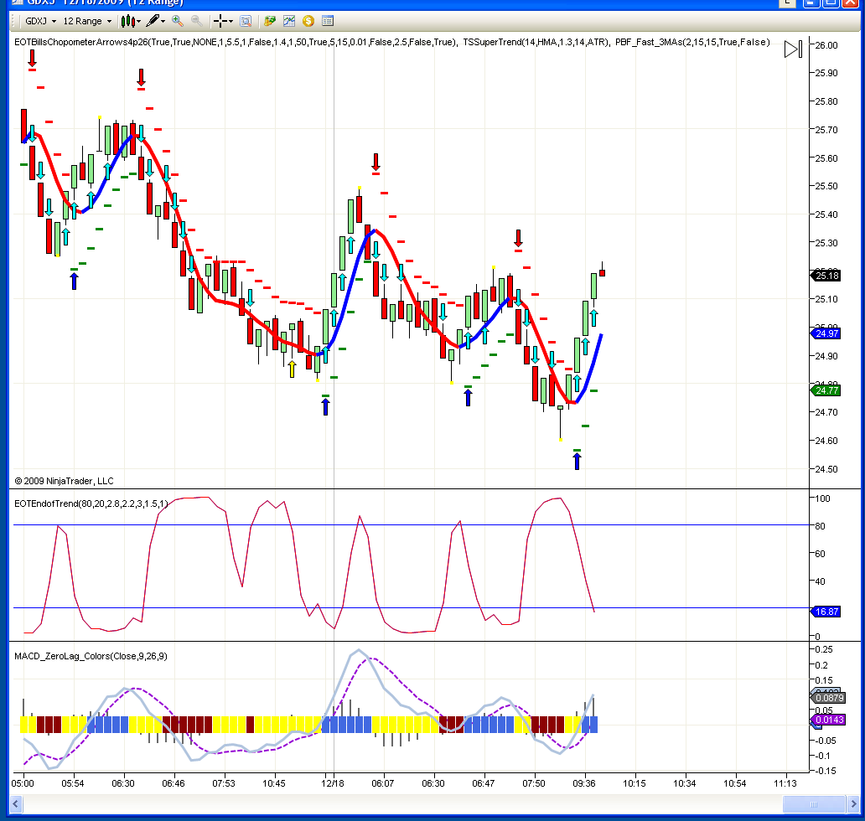Click the 09:36 time axis label
Screen dimensions: 865x821
click(583, 783)
